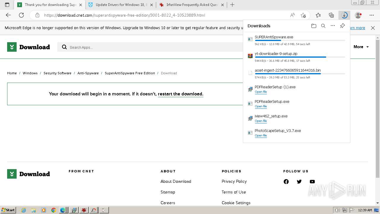This screenshot has width=380, height=214.
Task: Open more options in Downloads panel
Action: tap(333, 26)
